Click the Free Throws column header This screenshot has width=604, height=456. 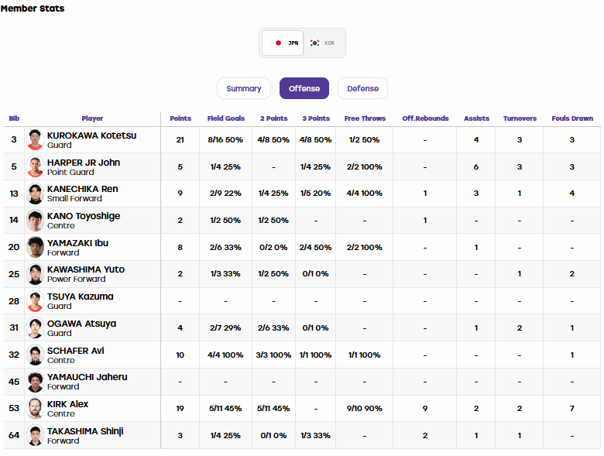[x=365, y=118]
